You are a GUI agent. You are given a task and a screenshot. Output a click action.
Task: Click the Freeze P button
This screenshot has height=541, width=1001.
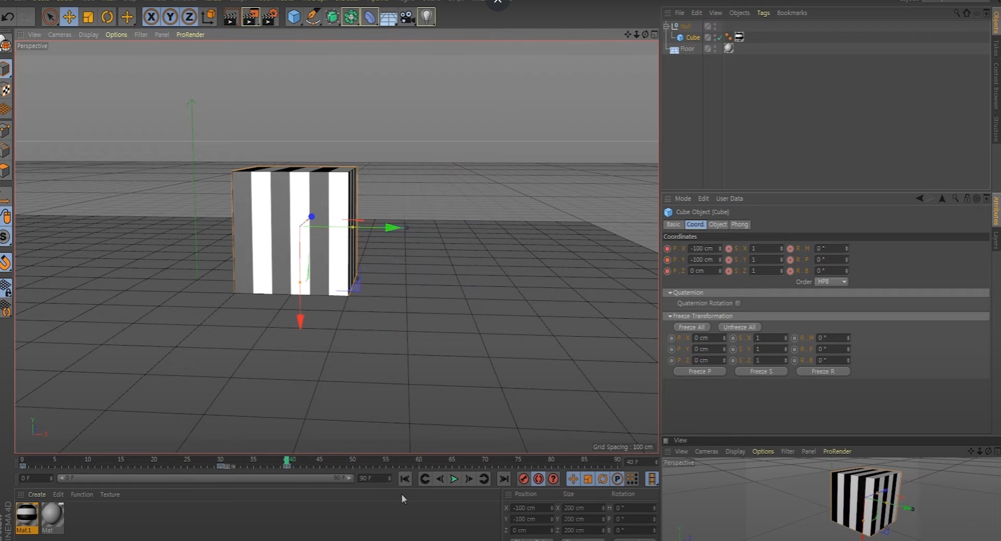point(700,371)
